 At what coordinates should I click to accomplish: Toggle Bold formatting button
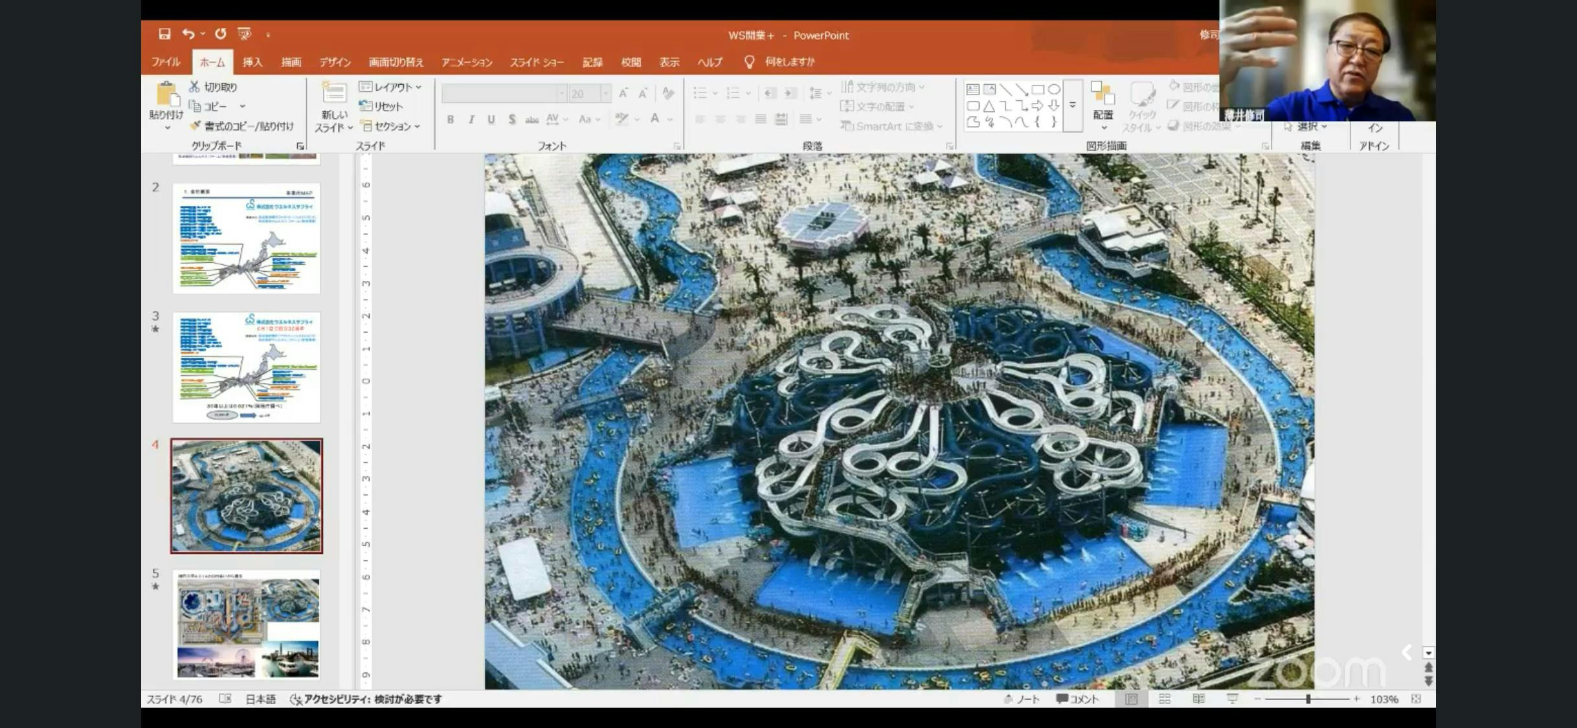[451, 119]
